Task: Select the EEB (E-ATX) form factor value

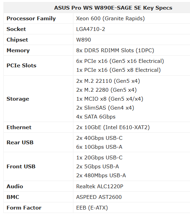Action: 92,208
